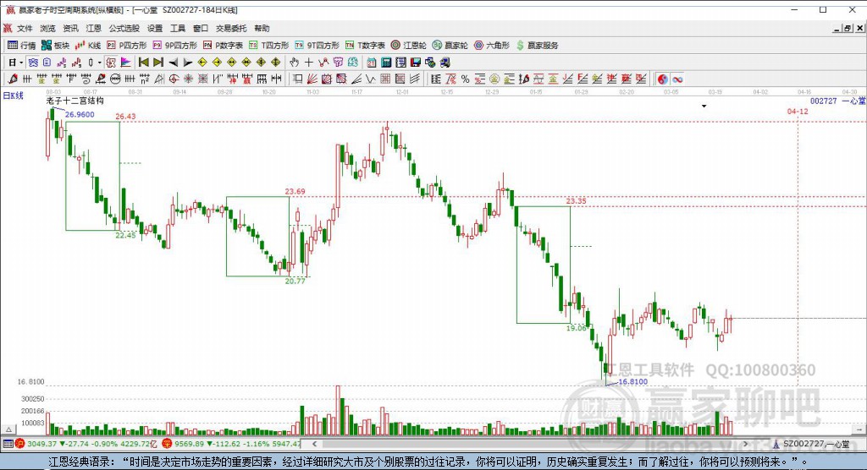Click the infinity symbol icon

point(677,79)
